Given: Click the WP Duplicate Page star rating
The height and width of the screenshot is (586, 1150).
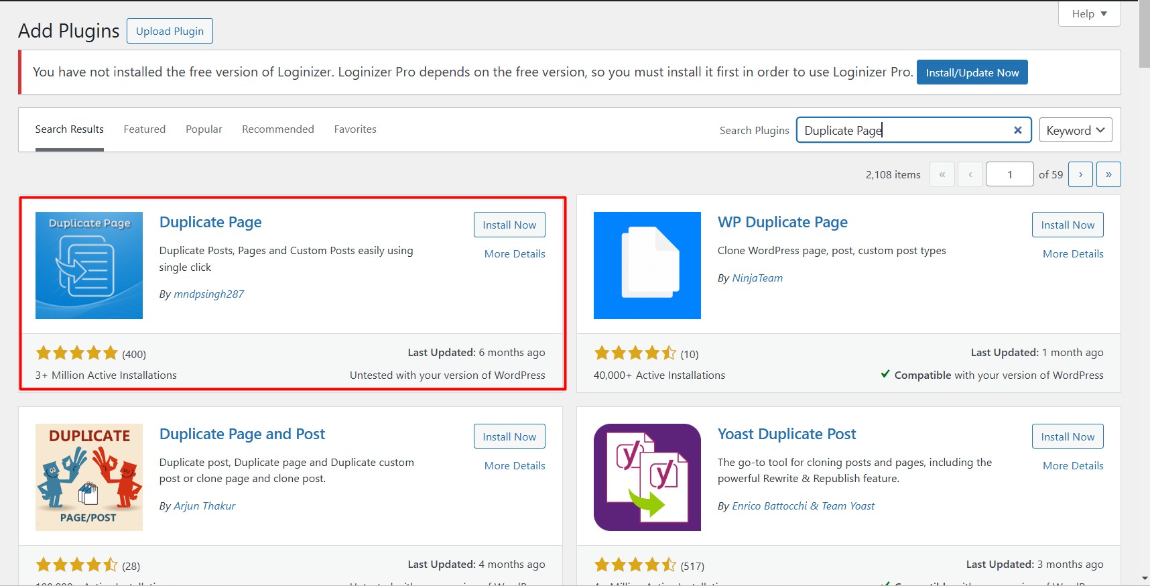Looking at the screenshot, I should click(635, 353).
